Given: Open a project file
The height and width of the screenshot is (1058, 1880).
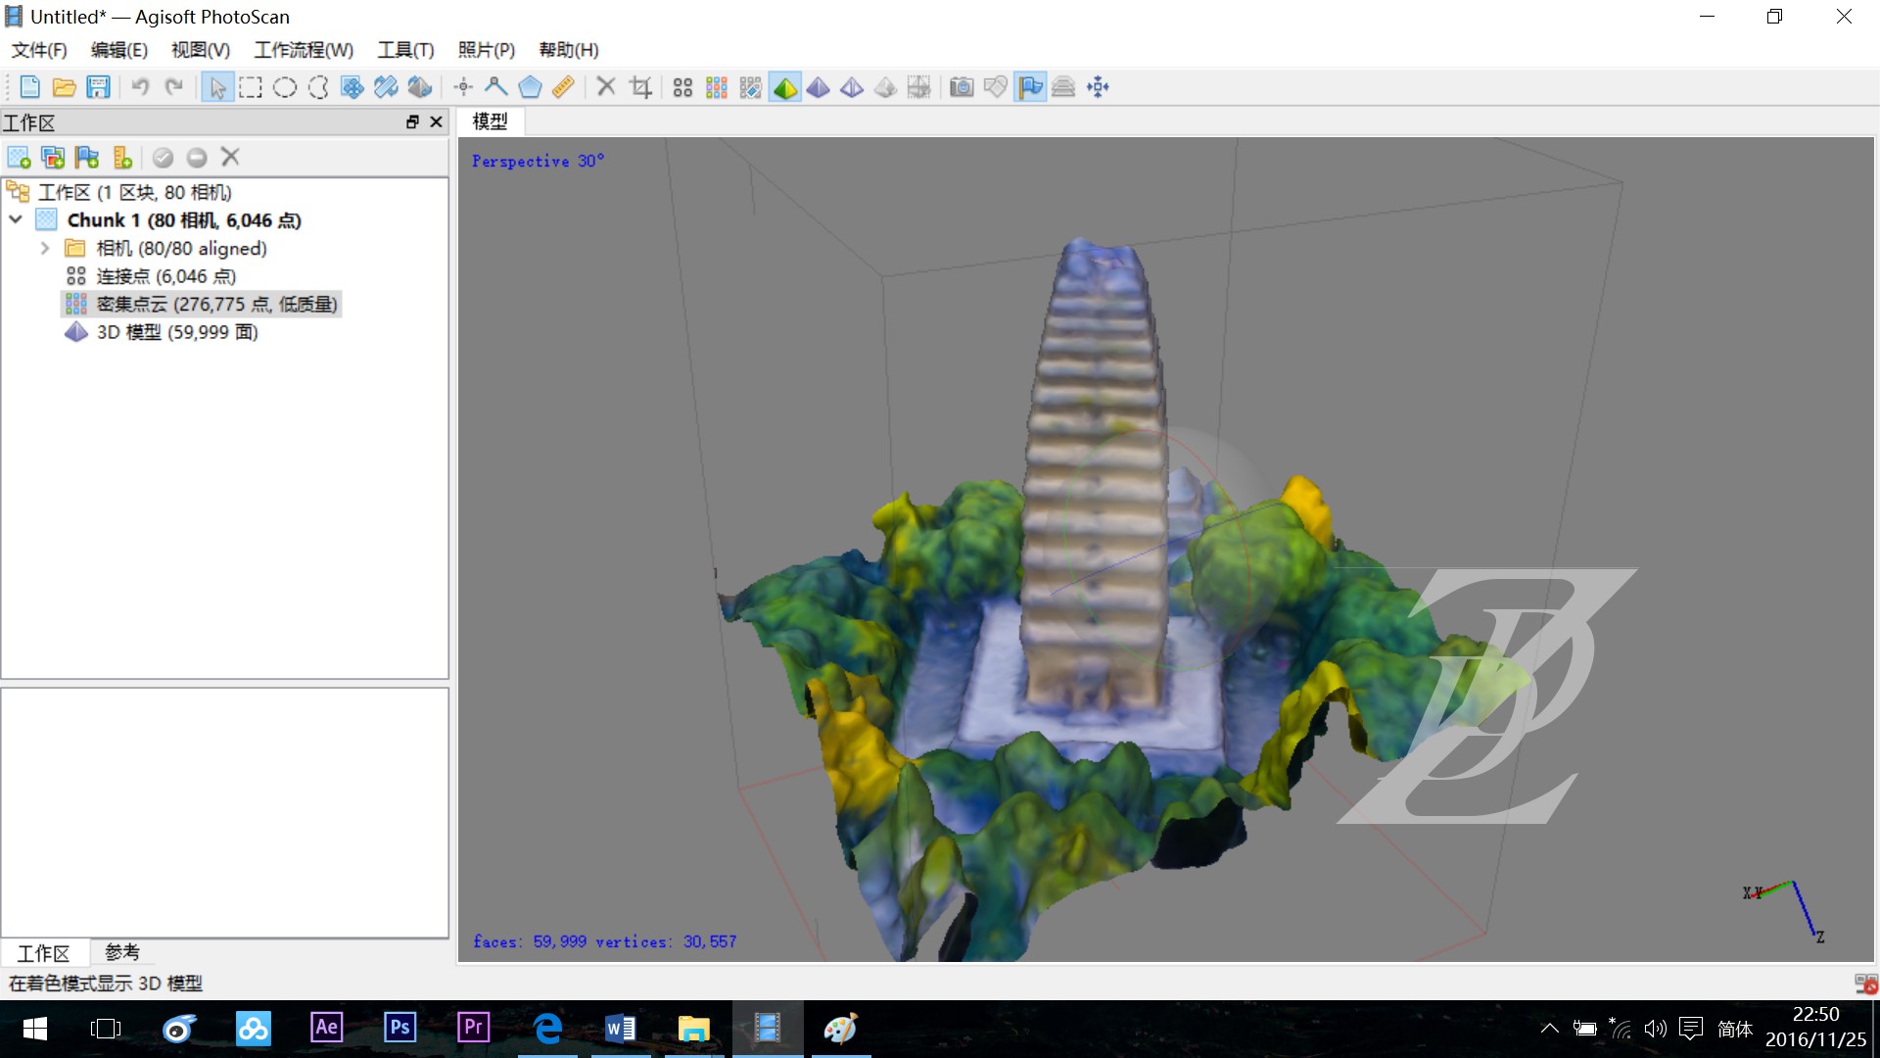Looking at the screenshot, I should [x=64, y=87].
